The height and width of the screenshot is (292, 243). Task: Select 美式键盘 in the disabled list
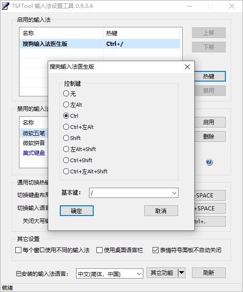(34, 153)
